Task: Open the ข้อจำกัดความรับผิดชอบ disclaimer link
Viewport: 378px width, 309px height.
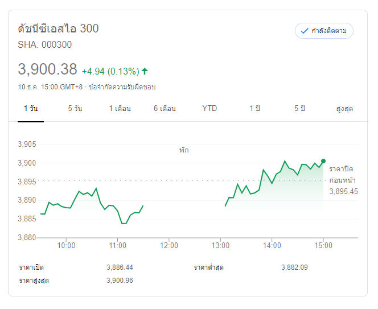Action: [122, 87]
